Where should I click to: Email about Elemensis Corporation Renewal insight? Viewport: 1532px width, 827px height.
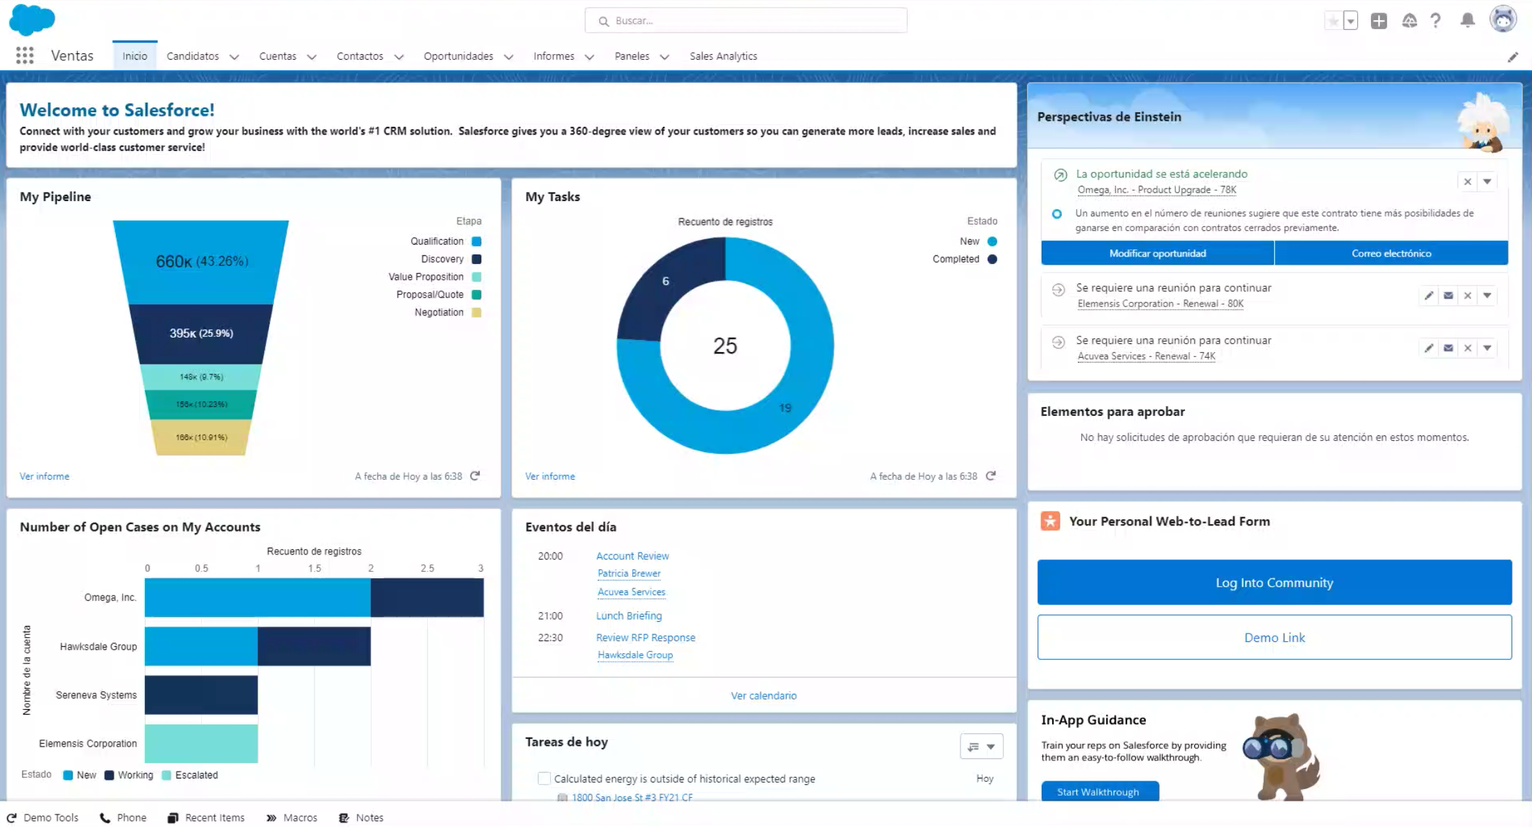[x=1448, y=296]
